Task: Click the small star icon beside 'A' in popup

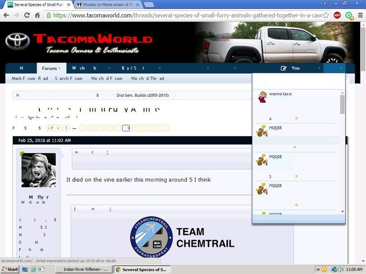Action: 296,118
